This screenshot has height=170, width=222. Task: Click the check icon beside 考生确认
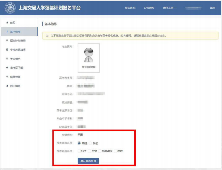[x=7, y=59]
